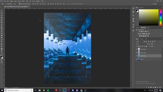
Task: Toggle Quick Mask mode icon
Action: click(x=2, y=60)
